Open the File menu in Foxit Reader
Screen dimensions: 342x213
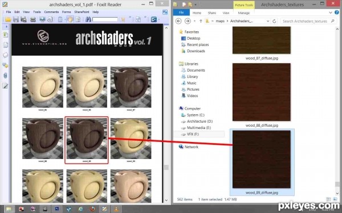point(9,12)
